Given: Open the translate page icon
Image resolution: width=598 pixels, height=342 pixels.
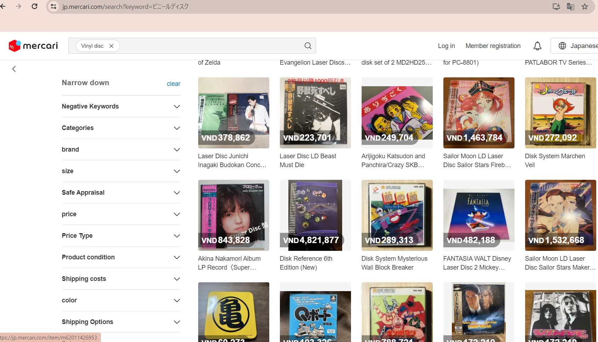Looking at the screenshot, I should 570,6.
